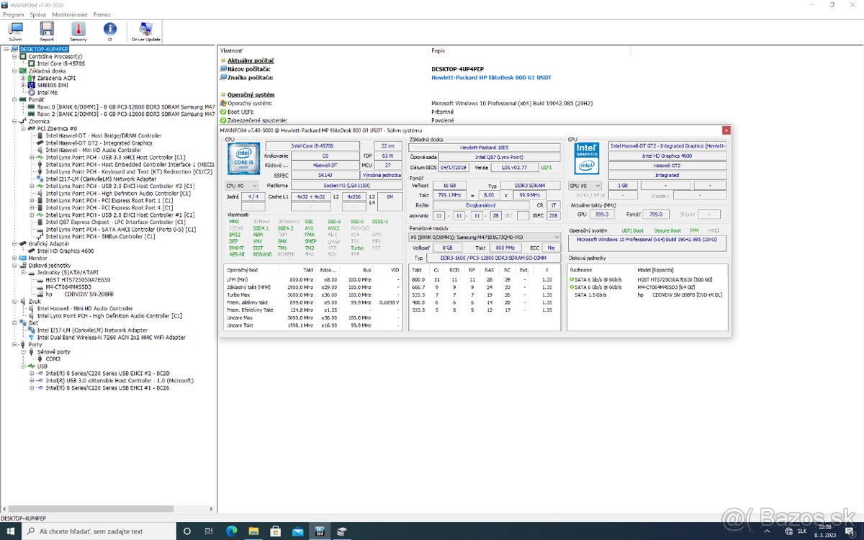Select M4-CT064M4SSD3 drive in tree
Viewport: 864px width, 540px height.
[x=70, y=287]
